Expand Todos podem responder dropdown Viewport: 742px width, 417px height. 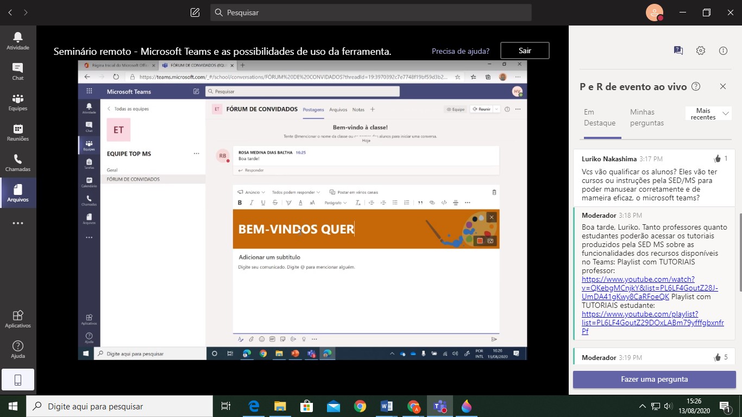[296, 192]
